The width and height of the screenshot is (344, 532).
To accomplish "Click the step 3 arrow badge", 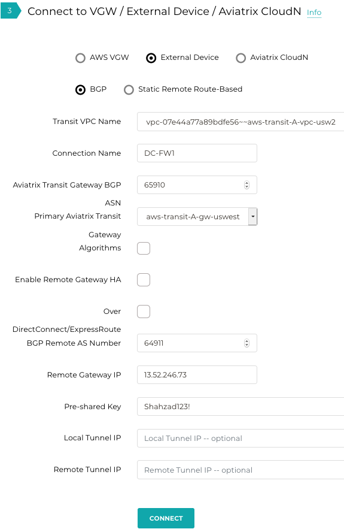I will click(11, 11).
